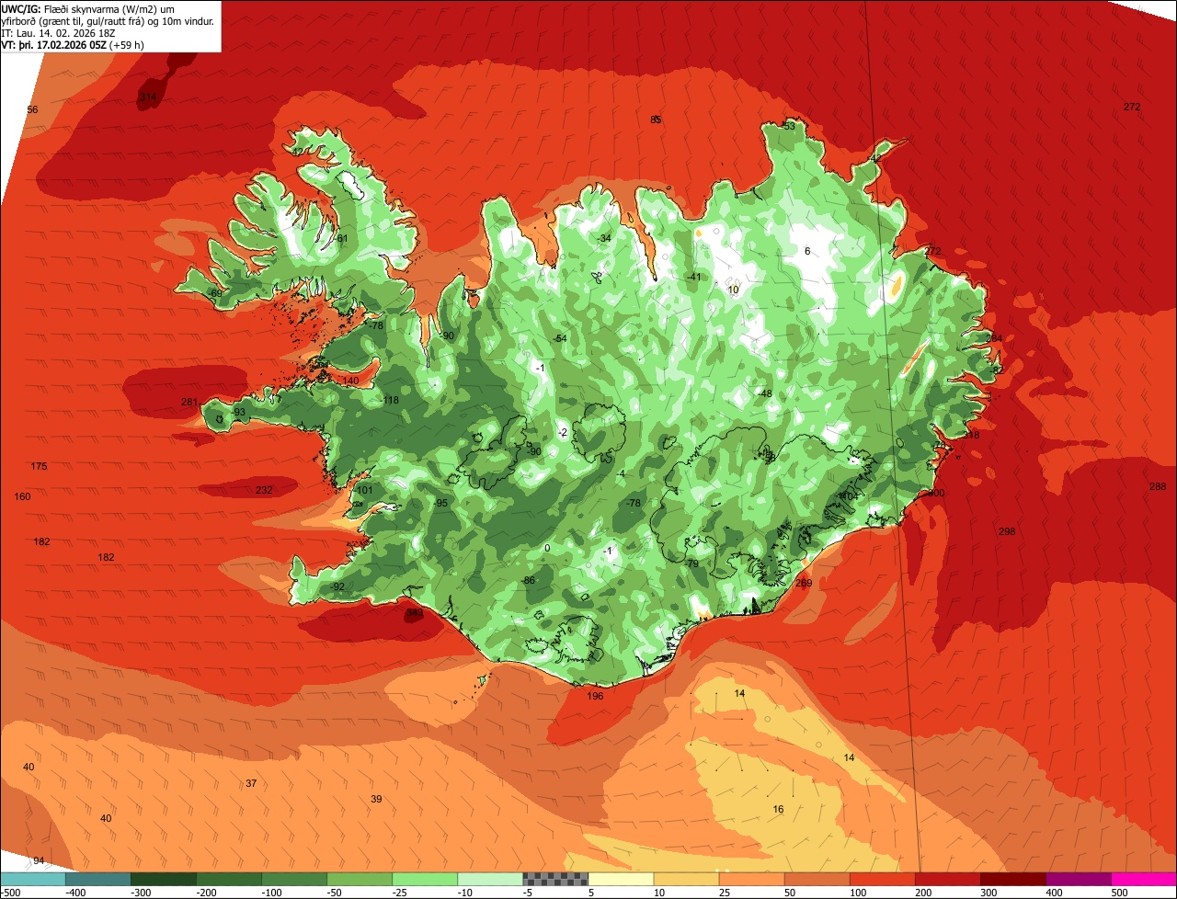Select the pale yellow 5 to 10 swatch
The width and height of the screenshot is (1177, 899).
pyautogui.click(x=621, y=879)
